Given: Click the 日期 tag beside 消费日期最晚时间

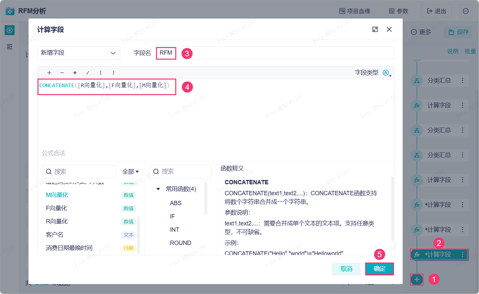Looking at the screenshot, I should pos(128,248).
